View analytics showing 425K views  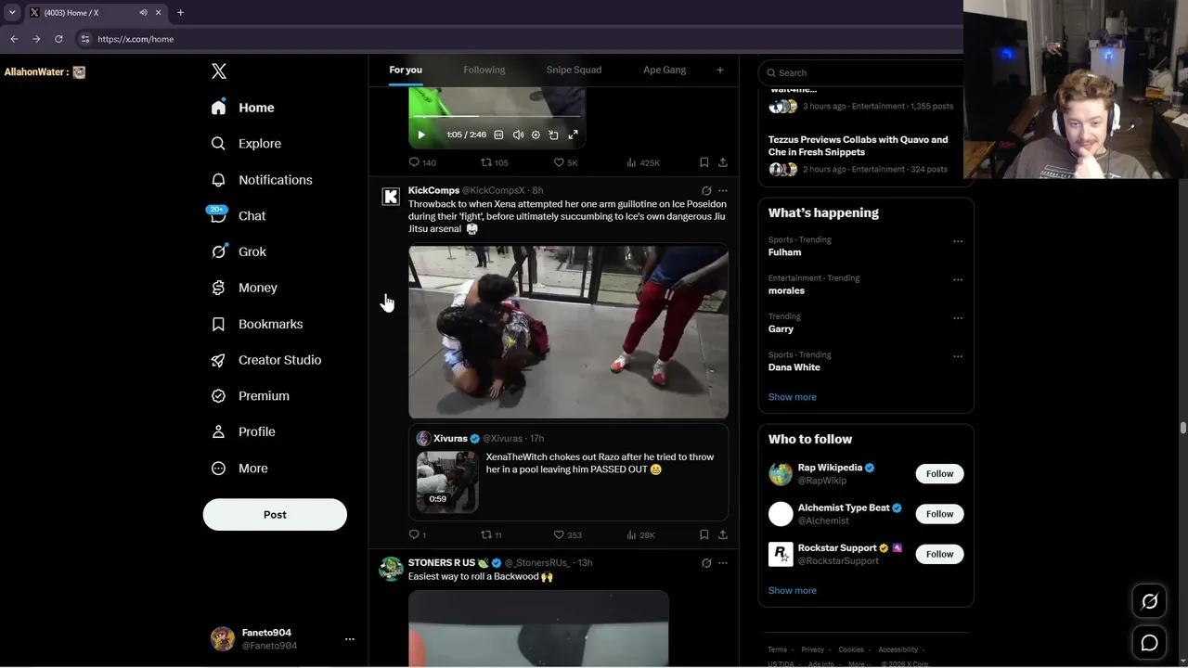[643, 162]
